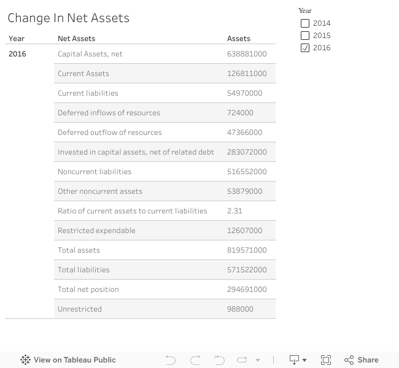This screenshot has width=399, height=368.
Task: Click the Undo arrow icon
Action: click(171, 360)
